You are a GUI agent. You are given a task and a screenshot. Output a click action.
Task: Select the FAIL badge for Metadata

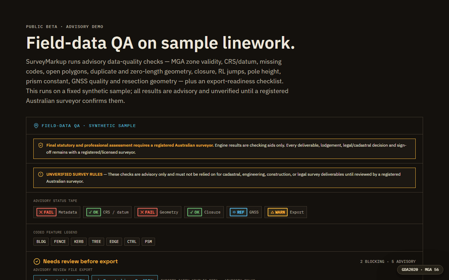click(x=46, y=212)
